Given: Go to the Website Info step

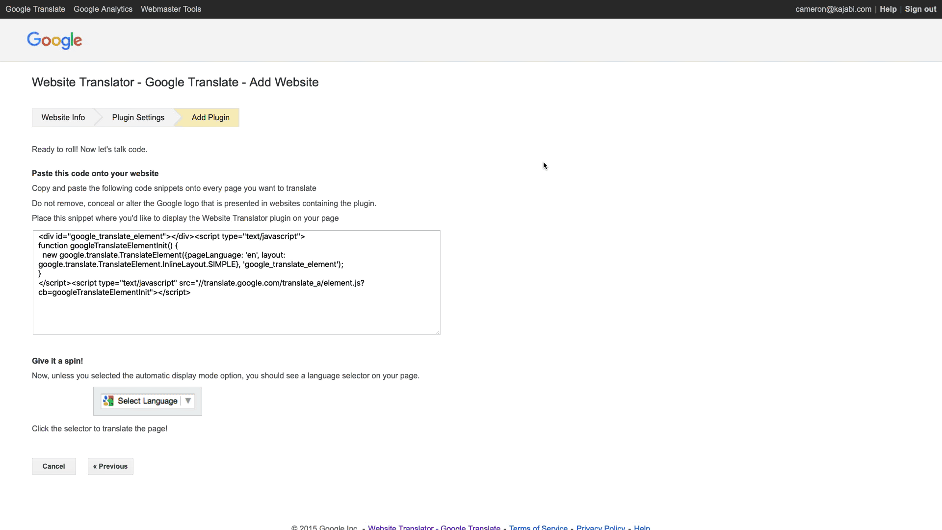Looking at the screenshot, I should (x=63, y=118).
